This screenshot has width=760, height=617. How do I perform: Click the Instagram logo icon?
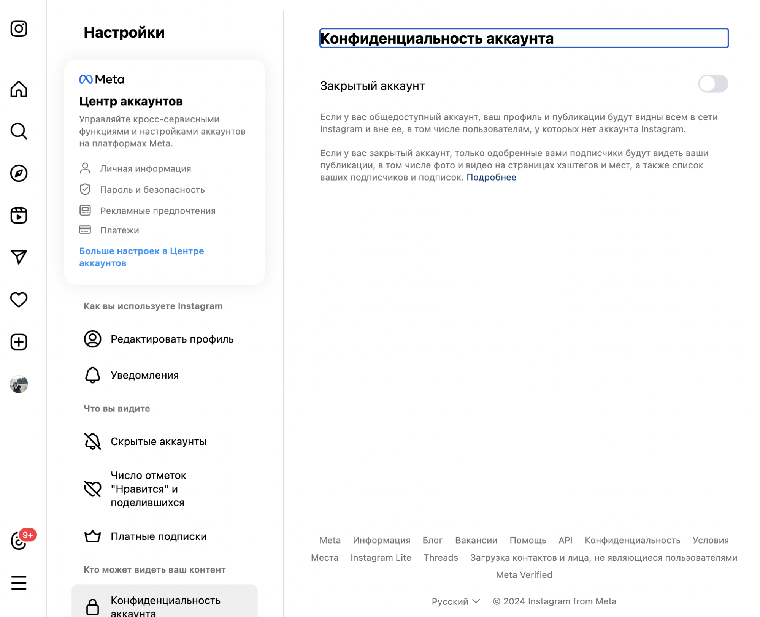[x=19, y=29]
